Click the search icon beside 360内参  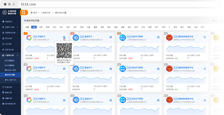3,44
